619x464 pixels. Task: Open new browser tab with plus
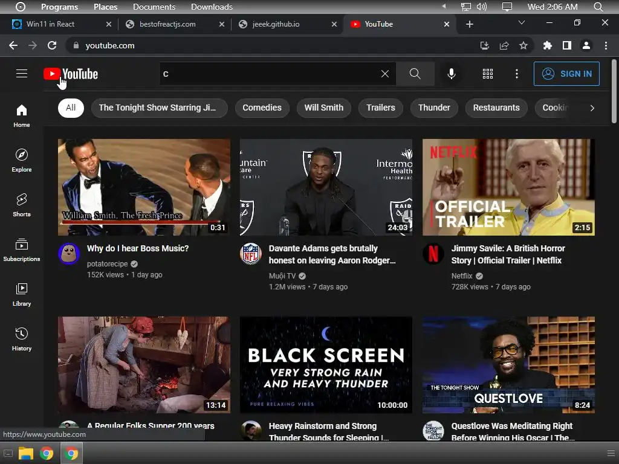pos(469,24)
